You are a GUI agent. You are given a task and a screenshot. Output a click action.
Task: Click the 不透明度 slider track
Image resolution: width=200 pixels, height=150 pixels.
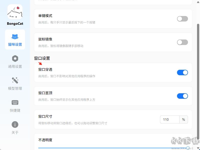[x=100, y=148]
